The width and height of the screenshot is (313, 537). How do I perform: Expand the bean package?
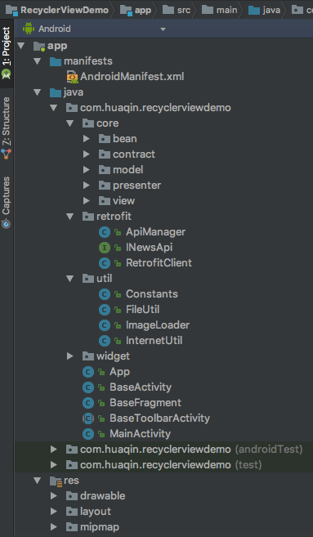point(87,139)
